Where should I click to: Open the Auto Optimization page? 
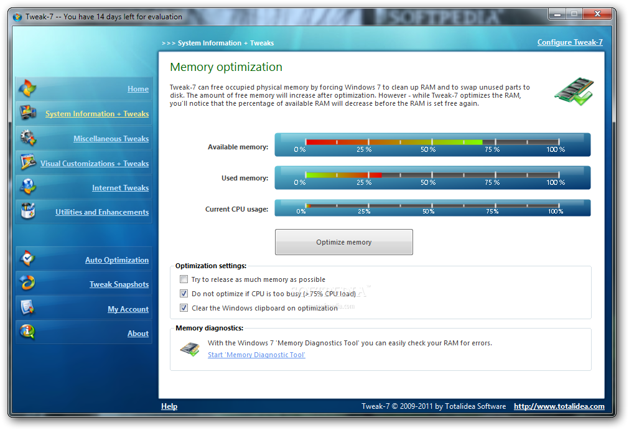pos(117,260)
